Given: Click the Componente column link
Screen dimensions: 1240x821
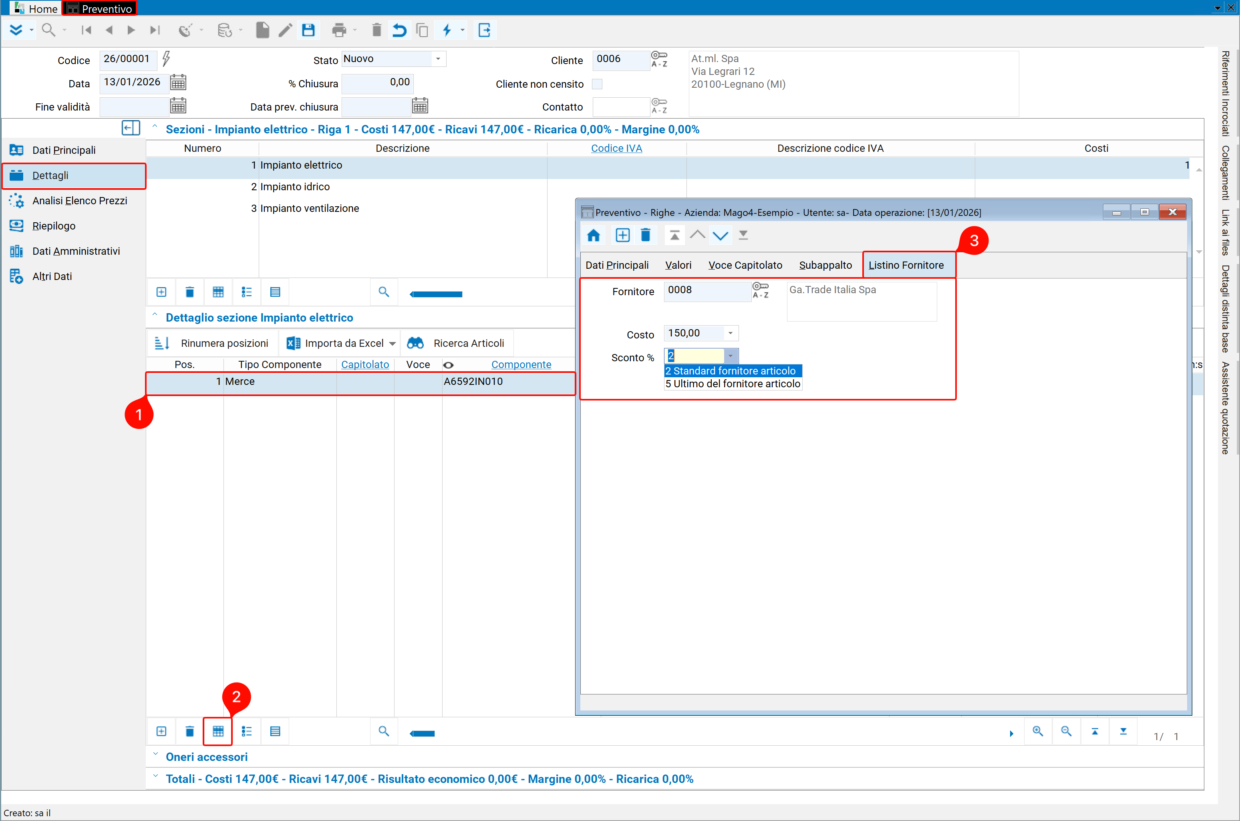Looking at the screenshot, I should tap(521, 364).
